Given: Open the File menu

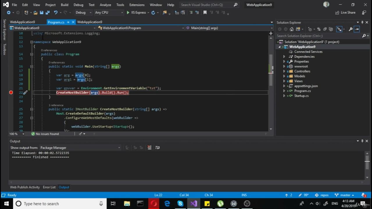Looking at the screenshot, I should coord(14,5).
